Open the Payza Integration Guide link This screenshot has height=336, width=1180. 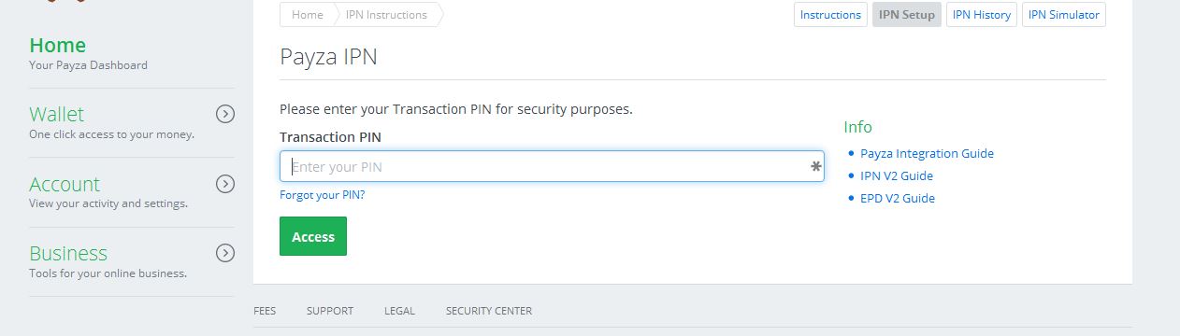(927, 153)
